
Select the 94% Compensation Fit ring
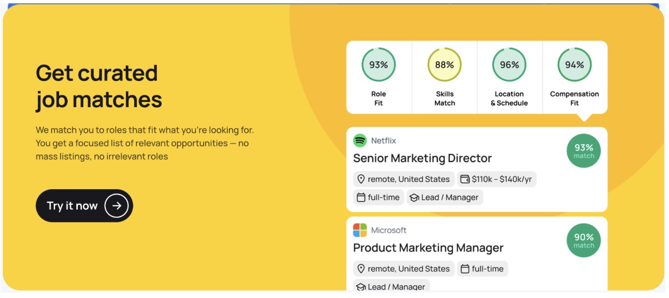coord(574,65)
